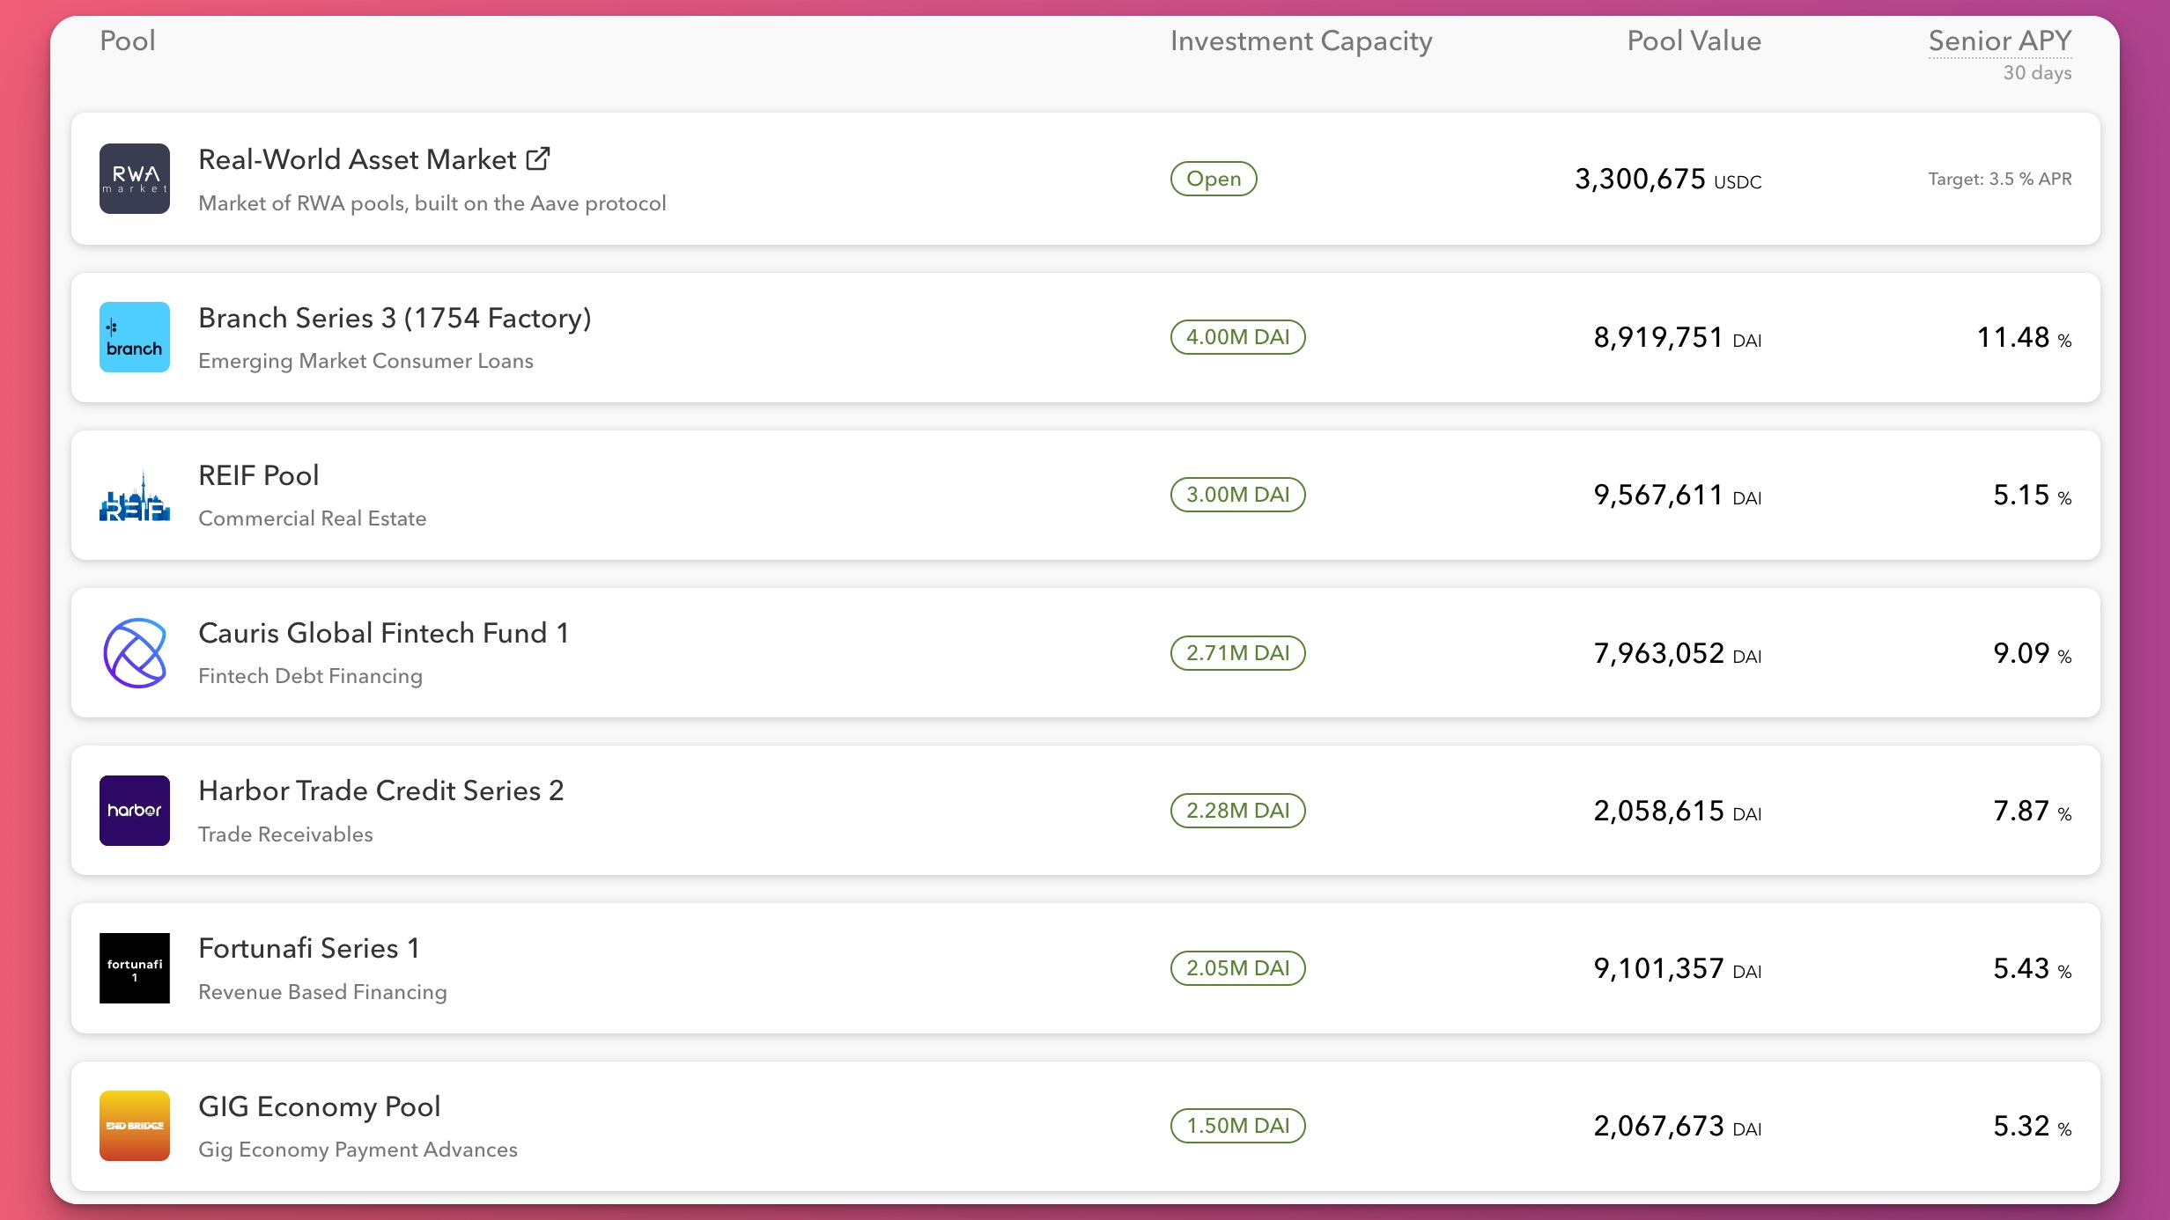Viewport: 2170px width, 1220px height.
Task: Click the Cauris circular logo icon
Action: (x=134, y=653)
